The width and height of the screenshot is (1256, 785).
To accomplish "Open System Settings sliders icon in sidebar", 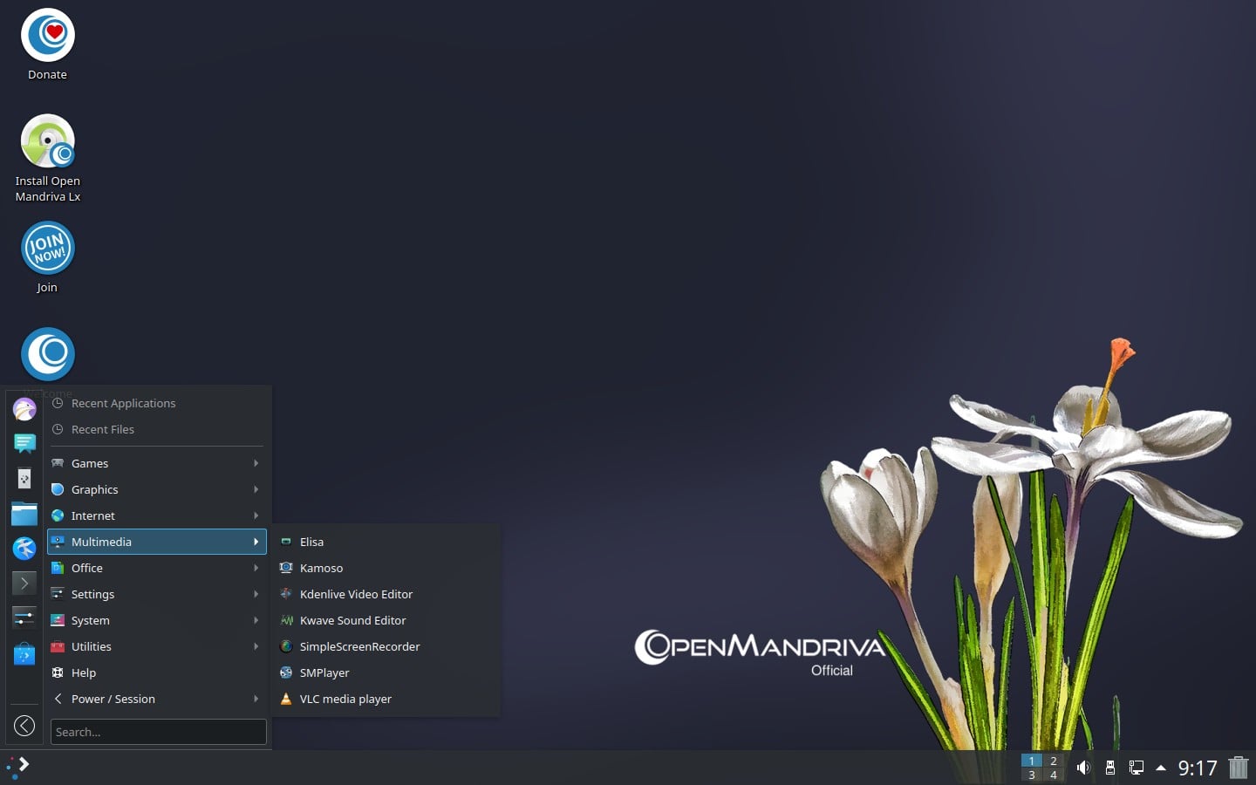I will click(x=24, y=618).
